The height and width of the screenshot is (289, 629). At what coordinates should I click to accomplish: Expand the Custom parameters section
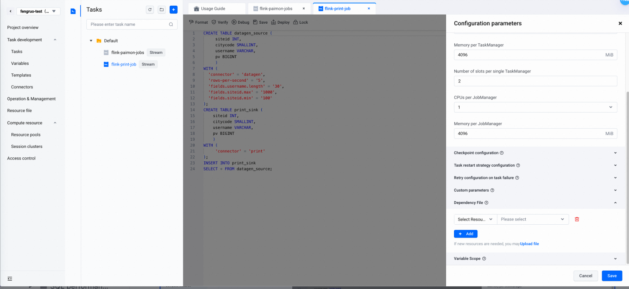click(615, 190)
